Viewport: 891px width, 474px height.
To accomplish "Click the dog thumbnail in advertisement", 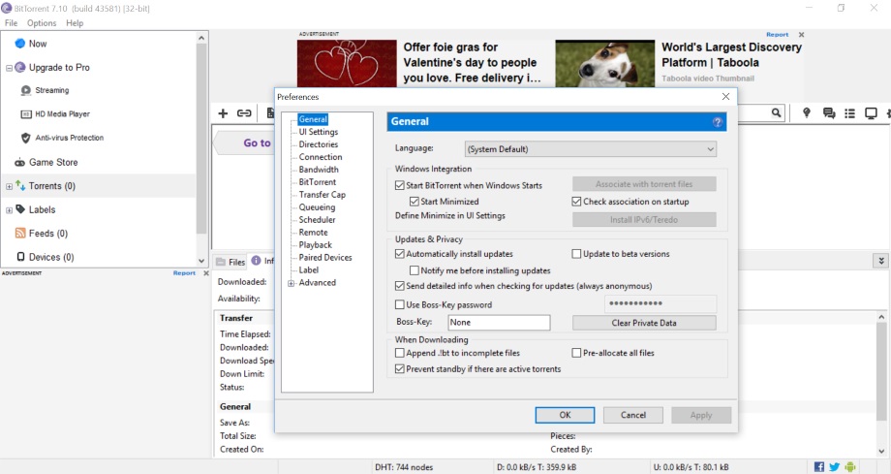I will (604, 63).
